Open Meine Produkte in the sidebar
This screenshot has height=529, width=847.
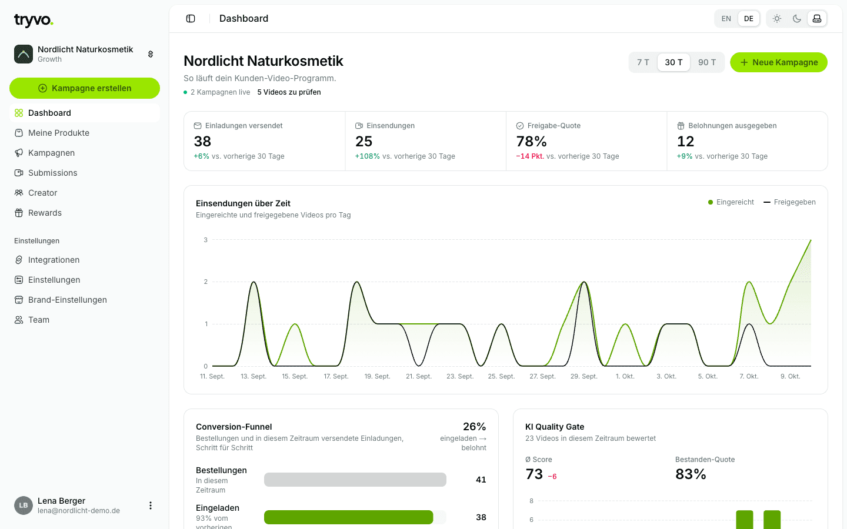(x=85, y=133)
